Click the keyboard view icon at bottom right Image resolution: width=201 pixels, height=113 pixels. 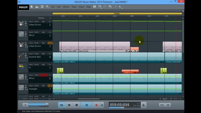coord(168,105)
